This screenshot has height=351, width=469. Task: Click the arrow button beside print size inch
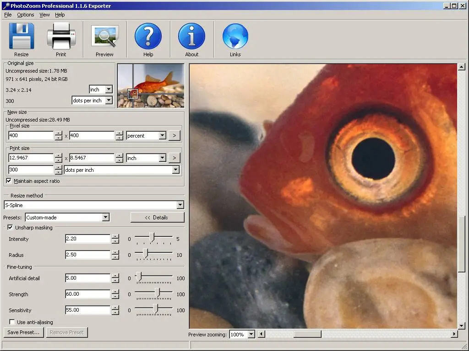point(175,158)
